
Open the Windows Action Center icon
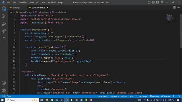coord(178,100)
